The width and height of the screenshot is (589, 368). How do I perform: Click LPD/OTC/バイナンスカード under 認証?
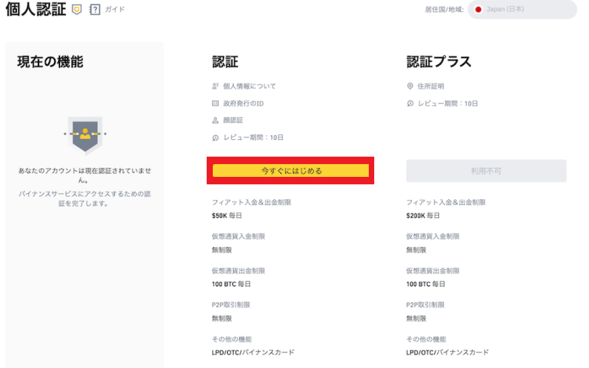coord(253,352)
